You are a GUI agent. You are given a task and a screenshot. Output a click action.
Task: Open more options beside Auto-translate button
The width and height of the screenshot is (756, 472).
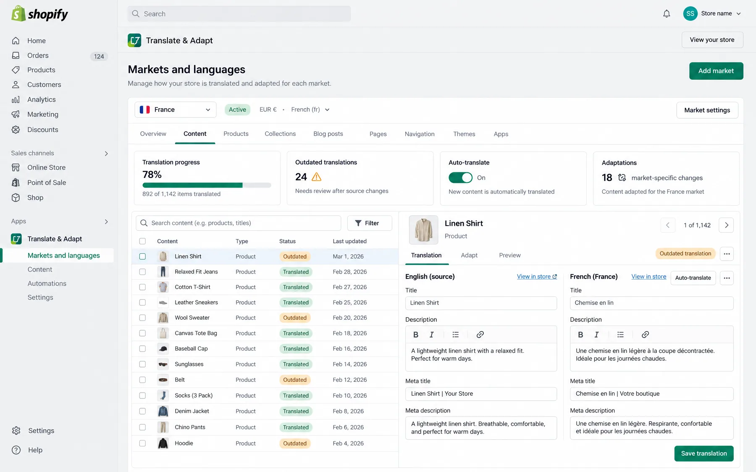(x=727, y=278)
